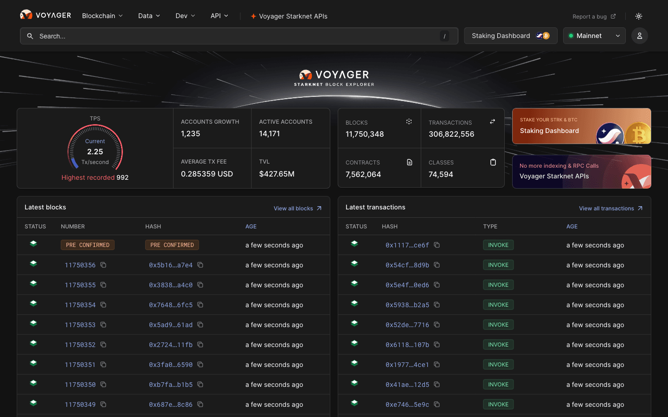This screenshot has width=668, height=417.
Task: Click status icon of block 11750352
Action: tap(33, 343)
